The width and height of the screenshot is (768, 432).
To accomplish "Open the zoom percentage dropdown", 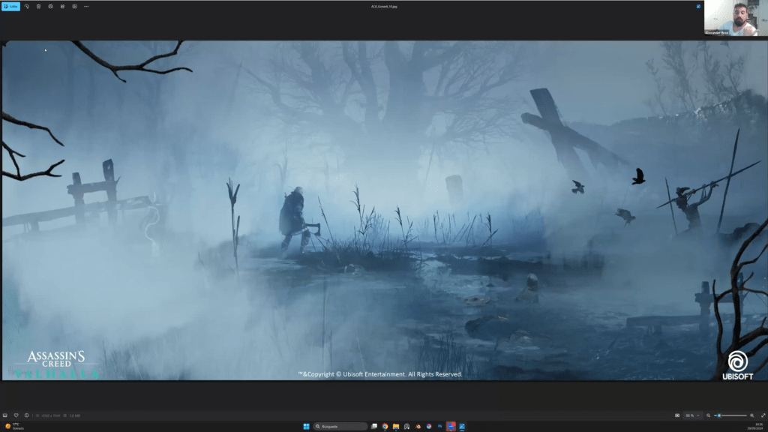I will (x=692, y=415).
